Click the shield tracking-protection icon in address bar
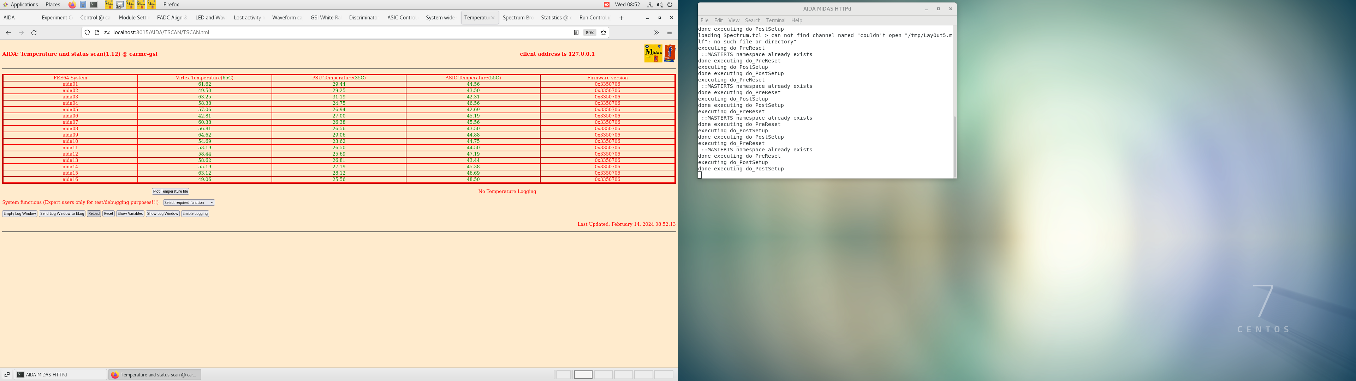 click(87, 32)
